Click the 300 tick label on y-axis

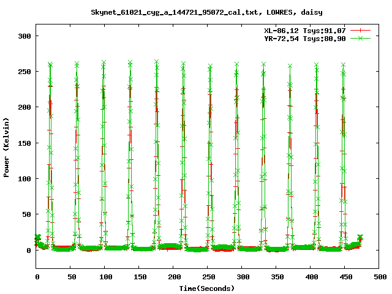coord(24,36)
